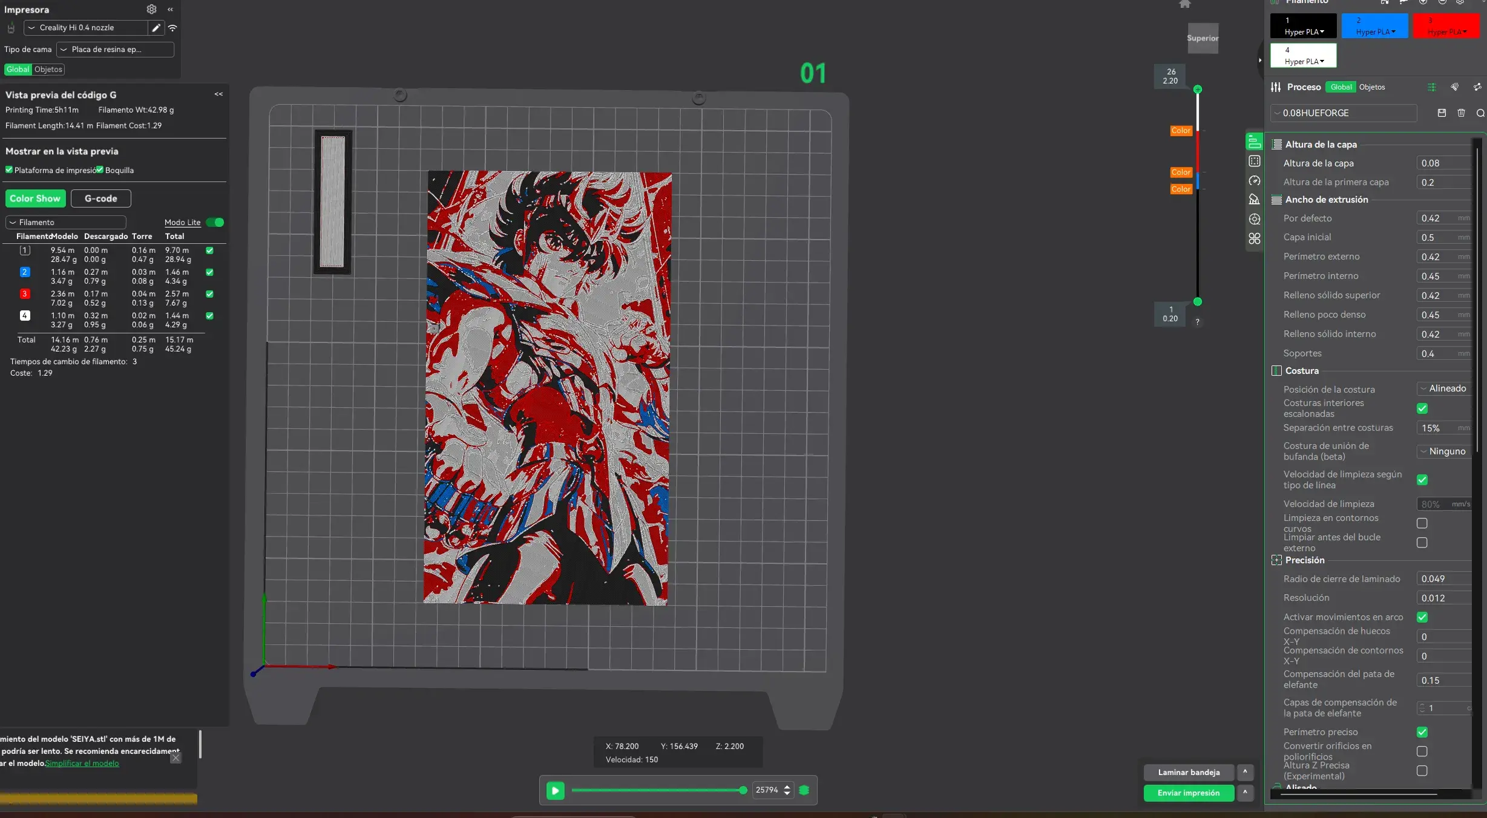Play the G-code print simulation
This screenshot has height=818, width=1487.
click(555, 790)
